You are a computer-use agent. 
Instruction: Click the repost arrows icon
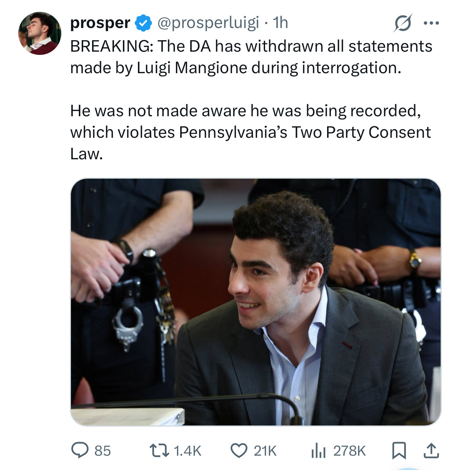(158, 450)
